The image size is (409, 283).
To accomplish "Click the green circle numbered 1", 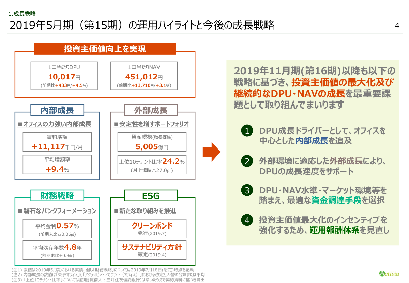I will click(x=246, y=131).
